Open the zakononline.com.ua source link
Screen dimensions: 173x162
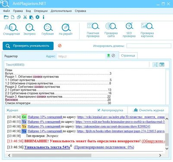coord(113,126)
